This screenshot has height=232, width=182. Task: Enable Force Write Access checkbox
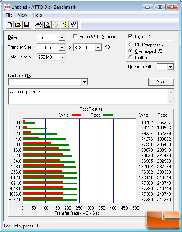75,36
